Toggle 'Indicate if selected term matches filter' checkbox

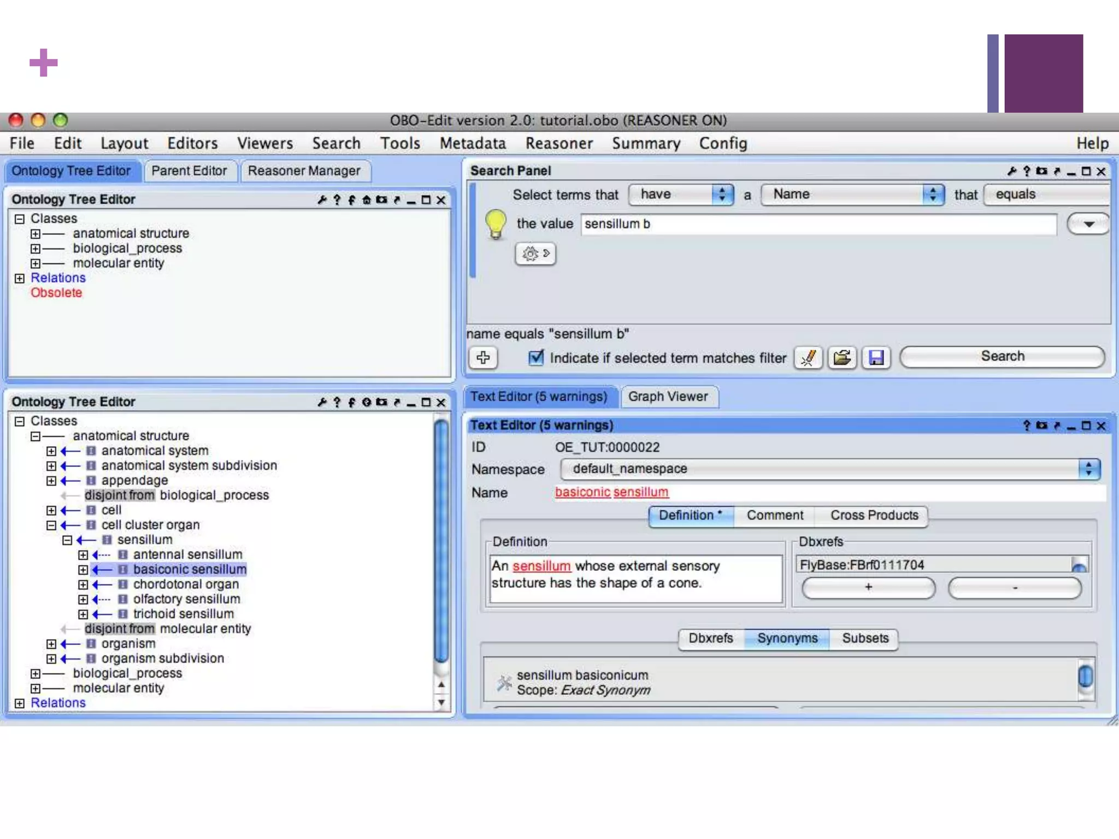[x=536, y=358]
